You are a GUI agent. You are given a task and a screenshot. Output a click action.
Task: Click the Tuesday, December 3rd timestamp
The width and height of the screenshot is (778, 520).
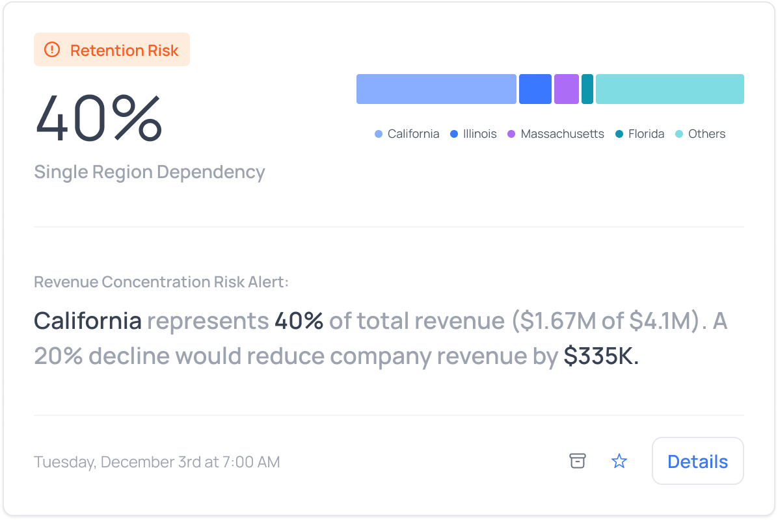tap(157, 462)
